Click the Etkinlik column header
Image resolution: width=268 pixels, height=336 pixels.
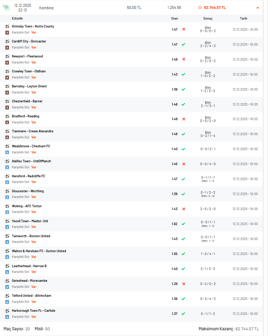17,19
